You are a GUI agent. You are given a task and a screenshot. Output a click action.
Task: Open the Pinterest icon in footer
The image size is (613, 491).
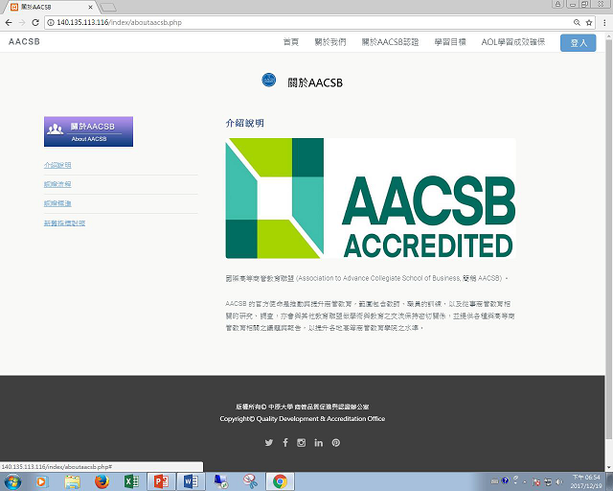[336, 443]
